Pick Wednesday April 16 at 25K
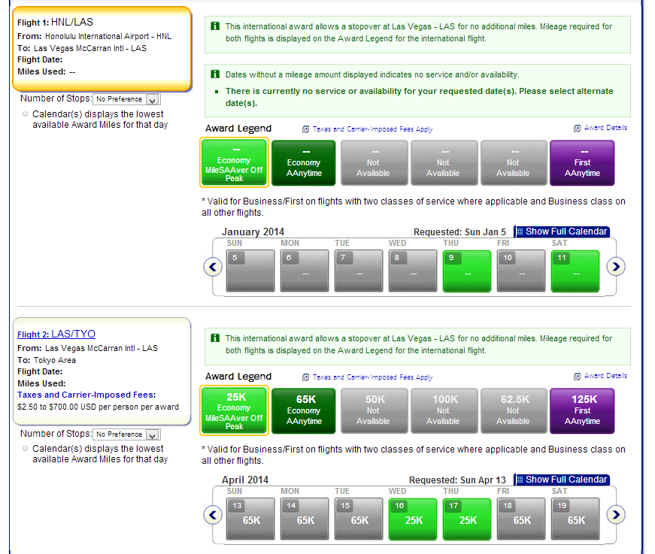The height and width of the screenshot is (554, 655). [412, 519]
